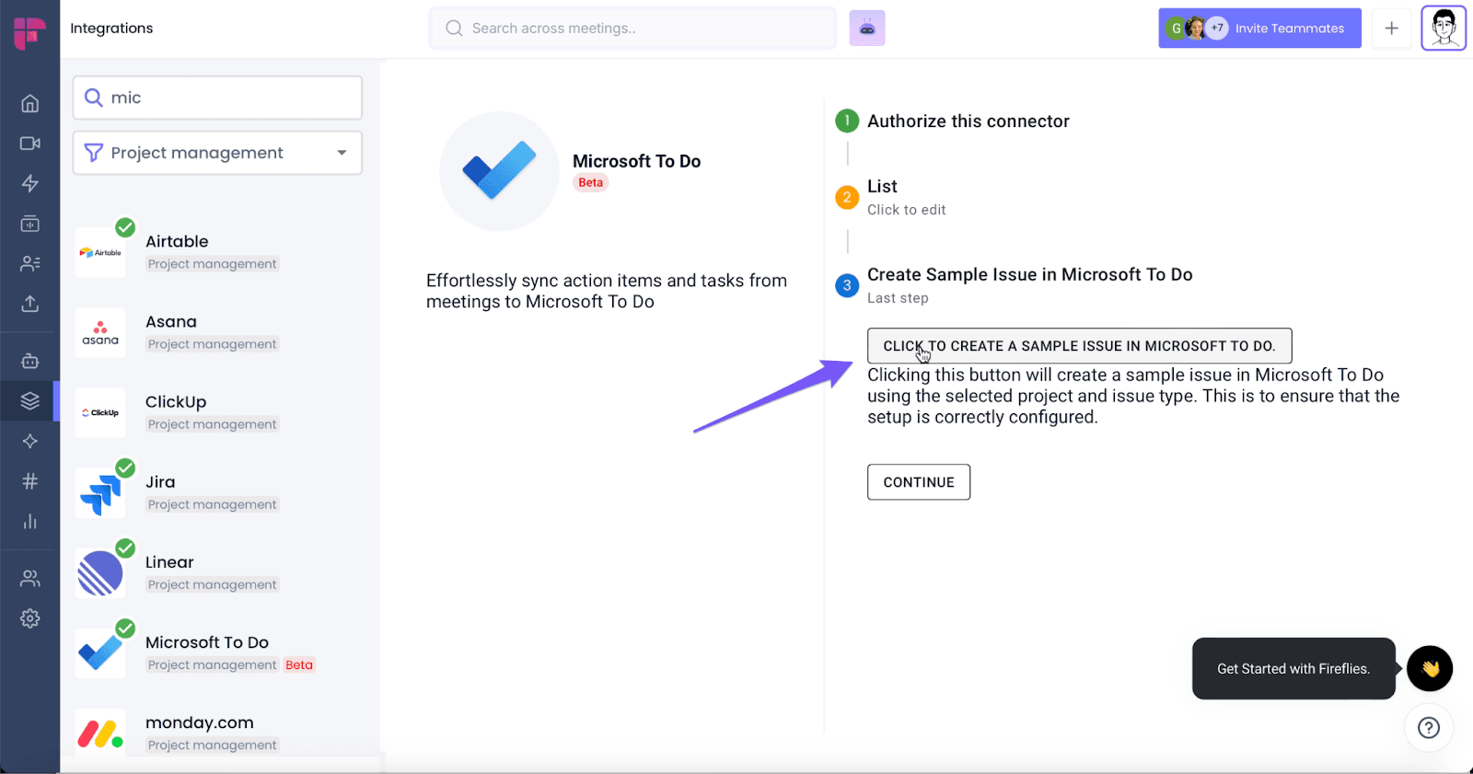The image size is (1473, 774).
Task: Click the Jira logo in the list
Action: coord(100,493)
